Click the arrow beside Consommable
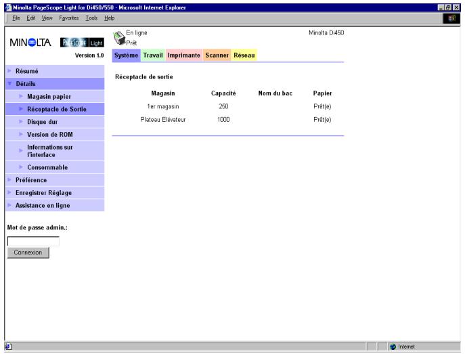 pyautogui.click(x=21, y=167)
